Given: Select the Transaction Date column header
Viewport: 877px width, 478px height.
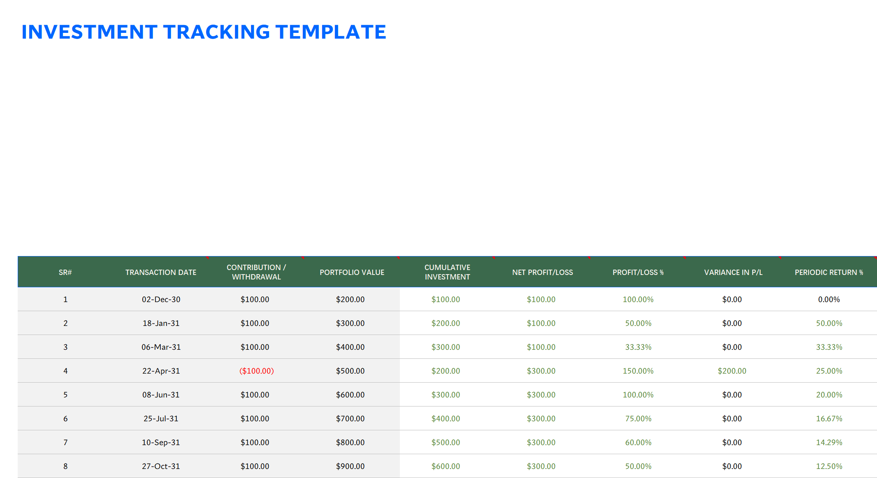Looking at the screenshot, I should pos(161,272).
